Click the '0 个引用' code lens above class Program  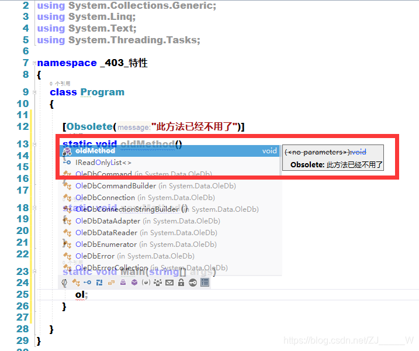pyautogui.click(x=60, y=84)
